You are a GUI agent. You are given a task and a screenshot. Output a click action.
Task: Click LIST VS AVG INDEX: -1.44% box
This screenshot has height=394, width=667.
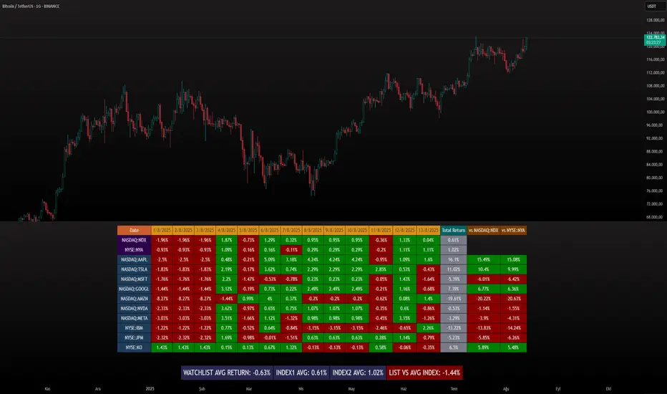[x=424, y=373]
